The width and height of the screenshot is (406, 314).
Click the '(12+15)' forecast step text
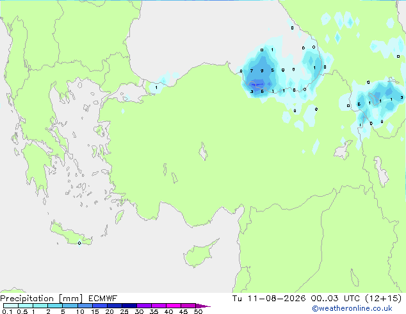pyautogui.click(x=383, y=299)
